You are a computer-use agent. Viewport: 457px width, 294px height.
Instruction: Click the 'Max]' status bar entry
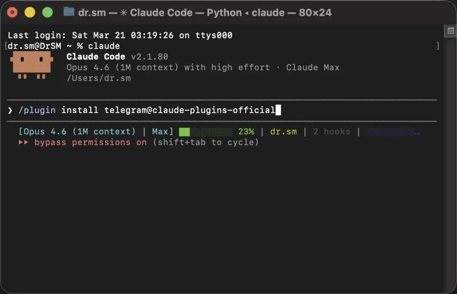pos(162,131)
